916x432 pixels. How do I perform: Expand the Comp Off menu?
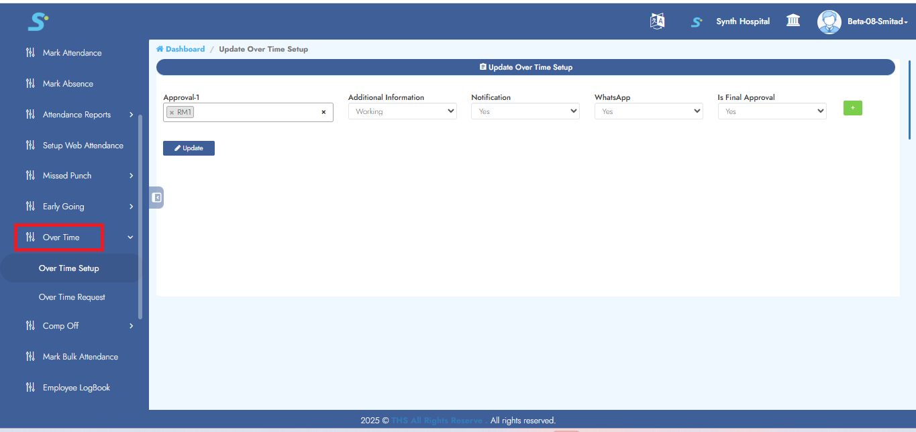[x=60, y=326]
